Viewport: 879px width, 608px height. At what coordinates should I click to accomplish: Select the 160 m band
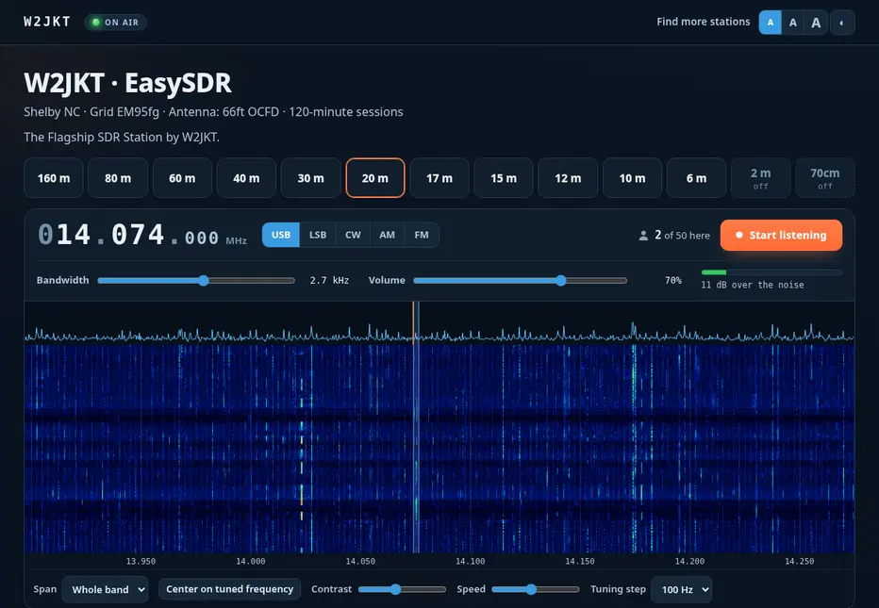[x=54, y=178]
